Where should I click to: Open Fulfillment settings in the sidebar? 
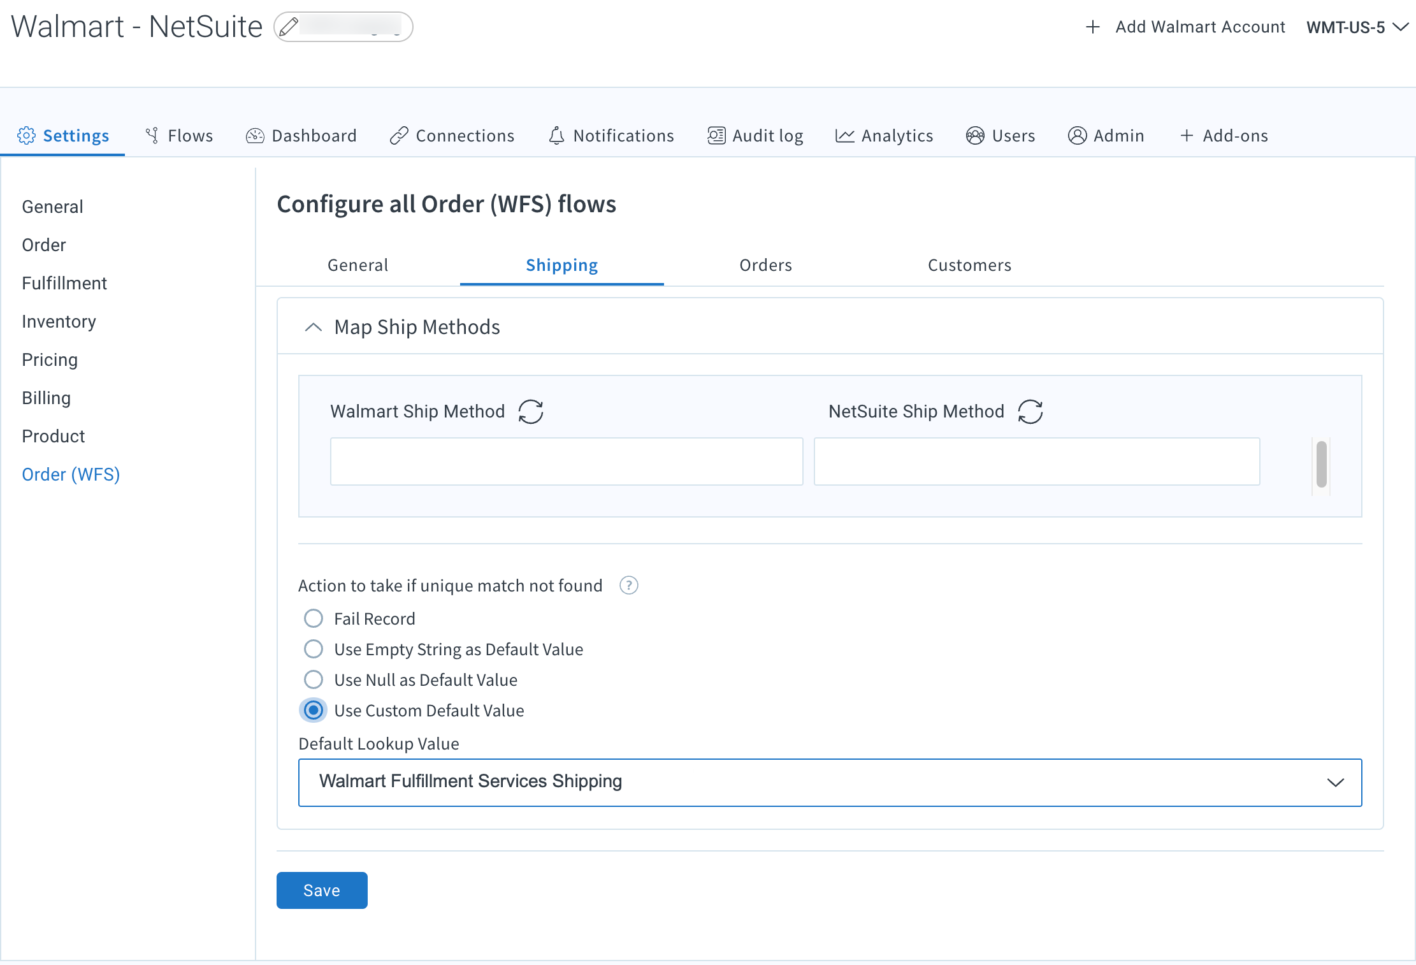[x=64, y=283]
